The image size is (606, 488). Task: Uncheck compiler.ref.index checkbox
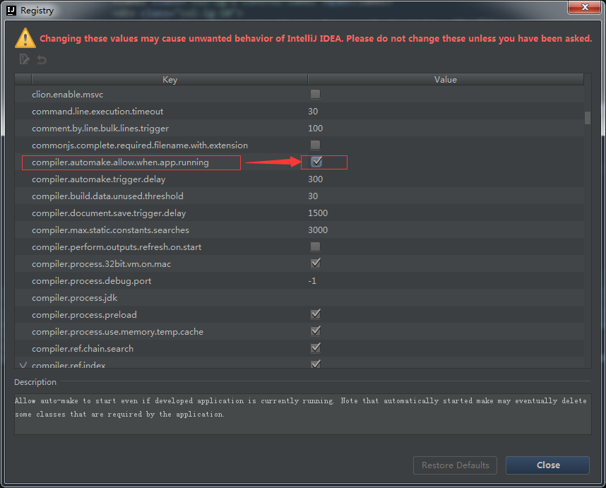click(x=316, y=364)
